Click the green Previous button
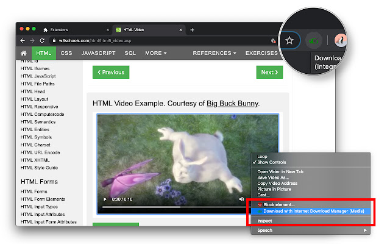 pyautogui.click(x=110, y=72)
